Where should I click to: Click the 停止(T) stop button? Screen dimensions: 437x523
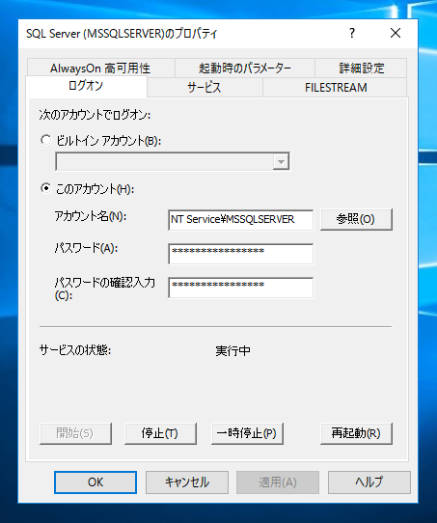click(x=160, y=433)
